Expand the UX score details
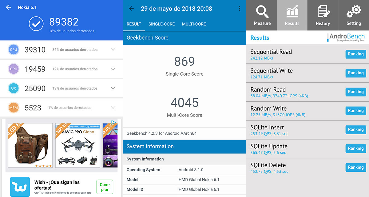Image resolution: width=369 pixels, height=197 pixels. (x=113, y=88)
